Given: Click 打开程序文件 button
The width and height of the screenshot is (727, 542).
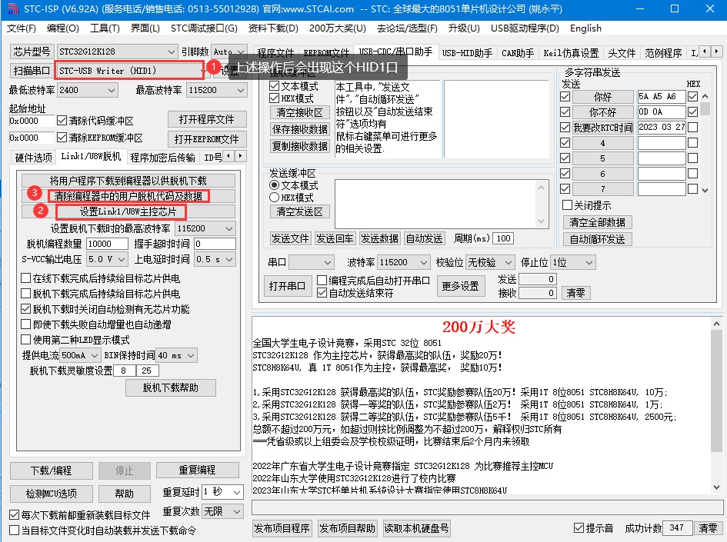Looking at the screenshot, I should click(x=207, y=119).
